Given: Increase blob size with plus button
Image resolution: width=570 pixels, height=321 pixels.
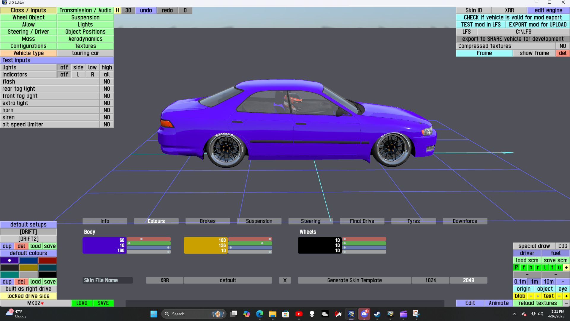Looking at the screenshot, I should coord(538,296).
